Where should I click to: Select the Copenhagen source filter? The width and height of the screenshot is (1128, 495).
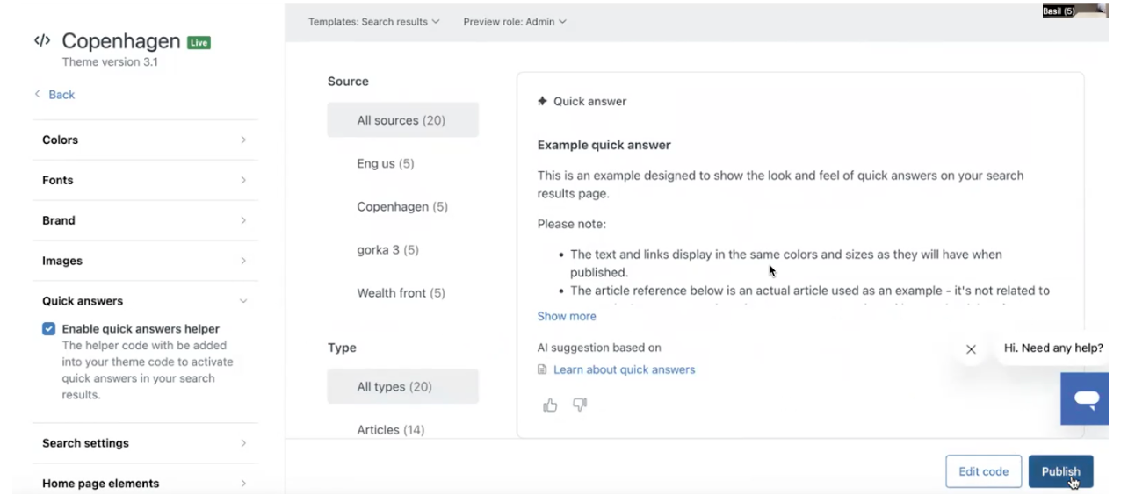pyautogui.click(x=402, y=207)
